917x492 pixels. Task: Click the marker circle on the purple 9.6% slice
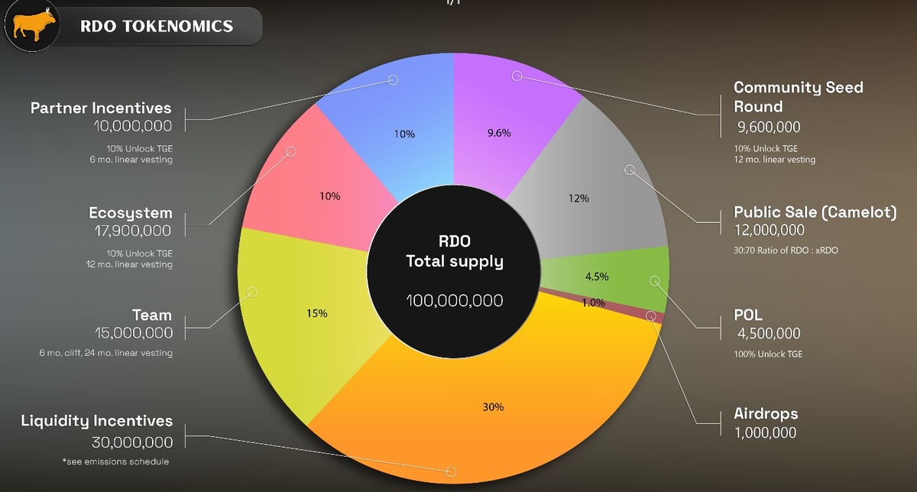[x=517, y=76]
